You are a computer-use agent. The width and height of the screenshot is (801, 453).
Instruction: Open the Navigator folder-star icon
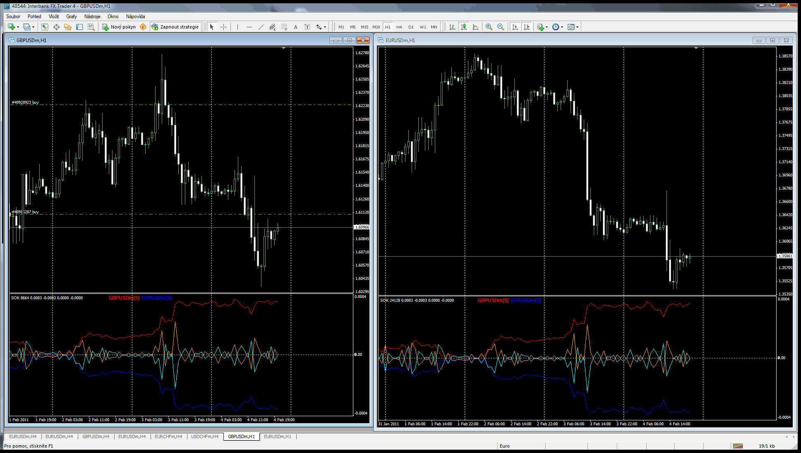pyautogui.click(x=68, y=27)
